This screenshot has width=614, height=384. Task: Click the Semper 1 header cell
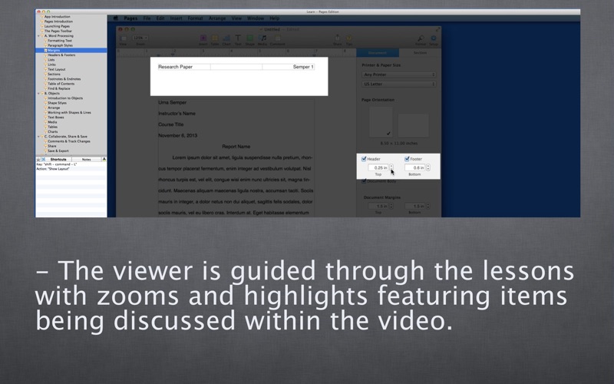[x=289, y=67]
